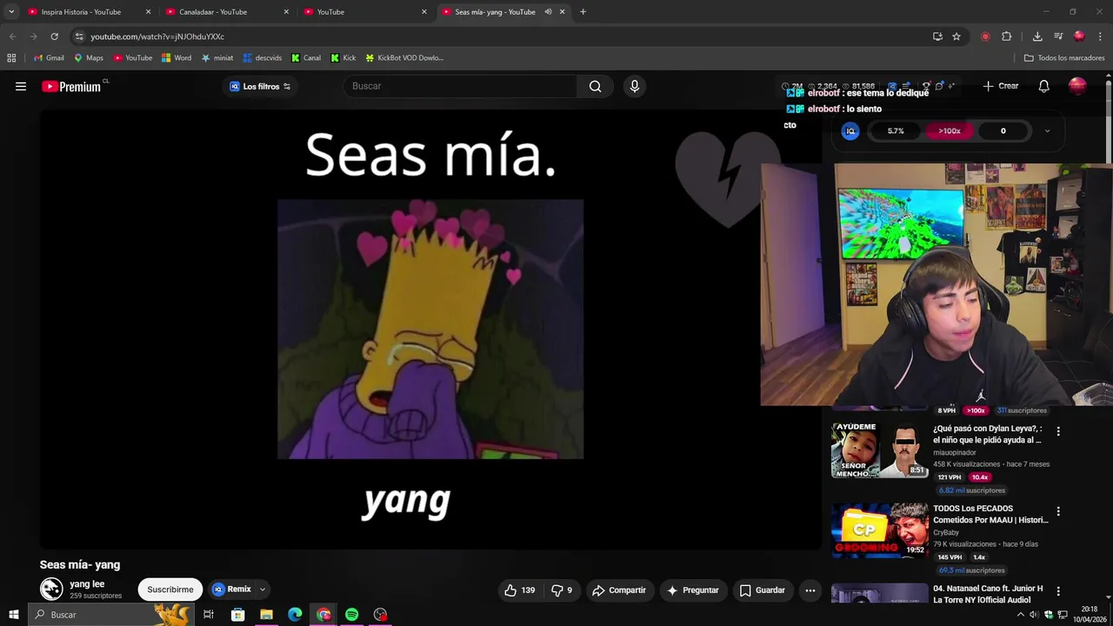
Task: Dislike the video with thumbs down
Action: (562, 590)
